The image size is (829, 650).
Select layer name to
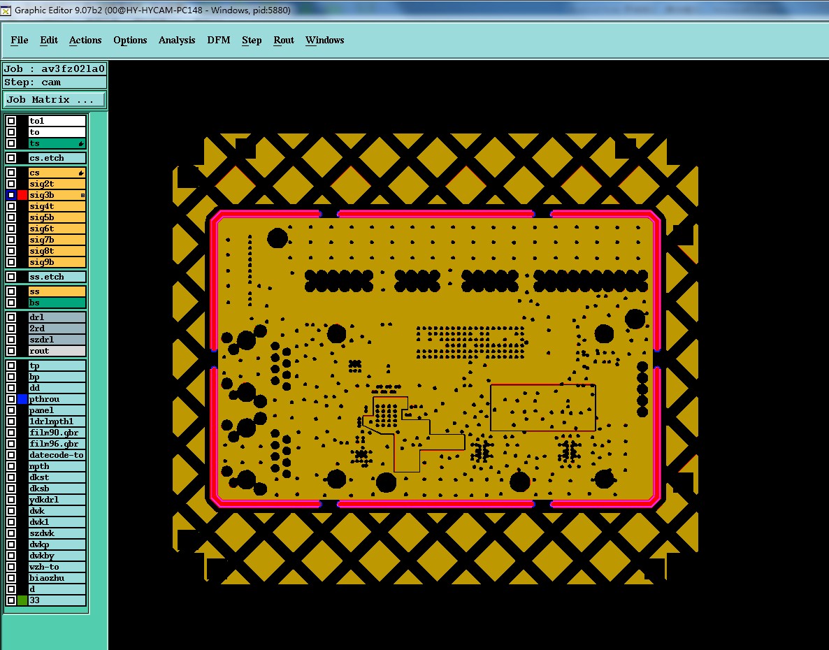[57, 132]
